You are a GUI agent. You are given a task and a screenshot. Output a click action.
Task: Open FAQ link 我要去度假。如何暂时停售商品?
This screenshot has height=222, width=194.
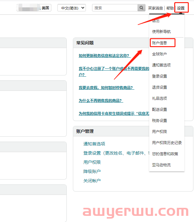coord(106,88)
